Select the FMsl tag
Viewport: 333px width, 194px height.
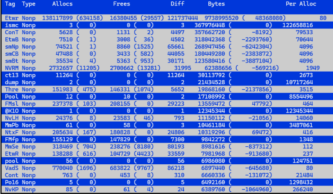tap(12, 104)
